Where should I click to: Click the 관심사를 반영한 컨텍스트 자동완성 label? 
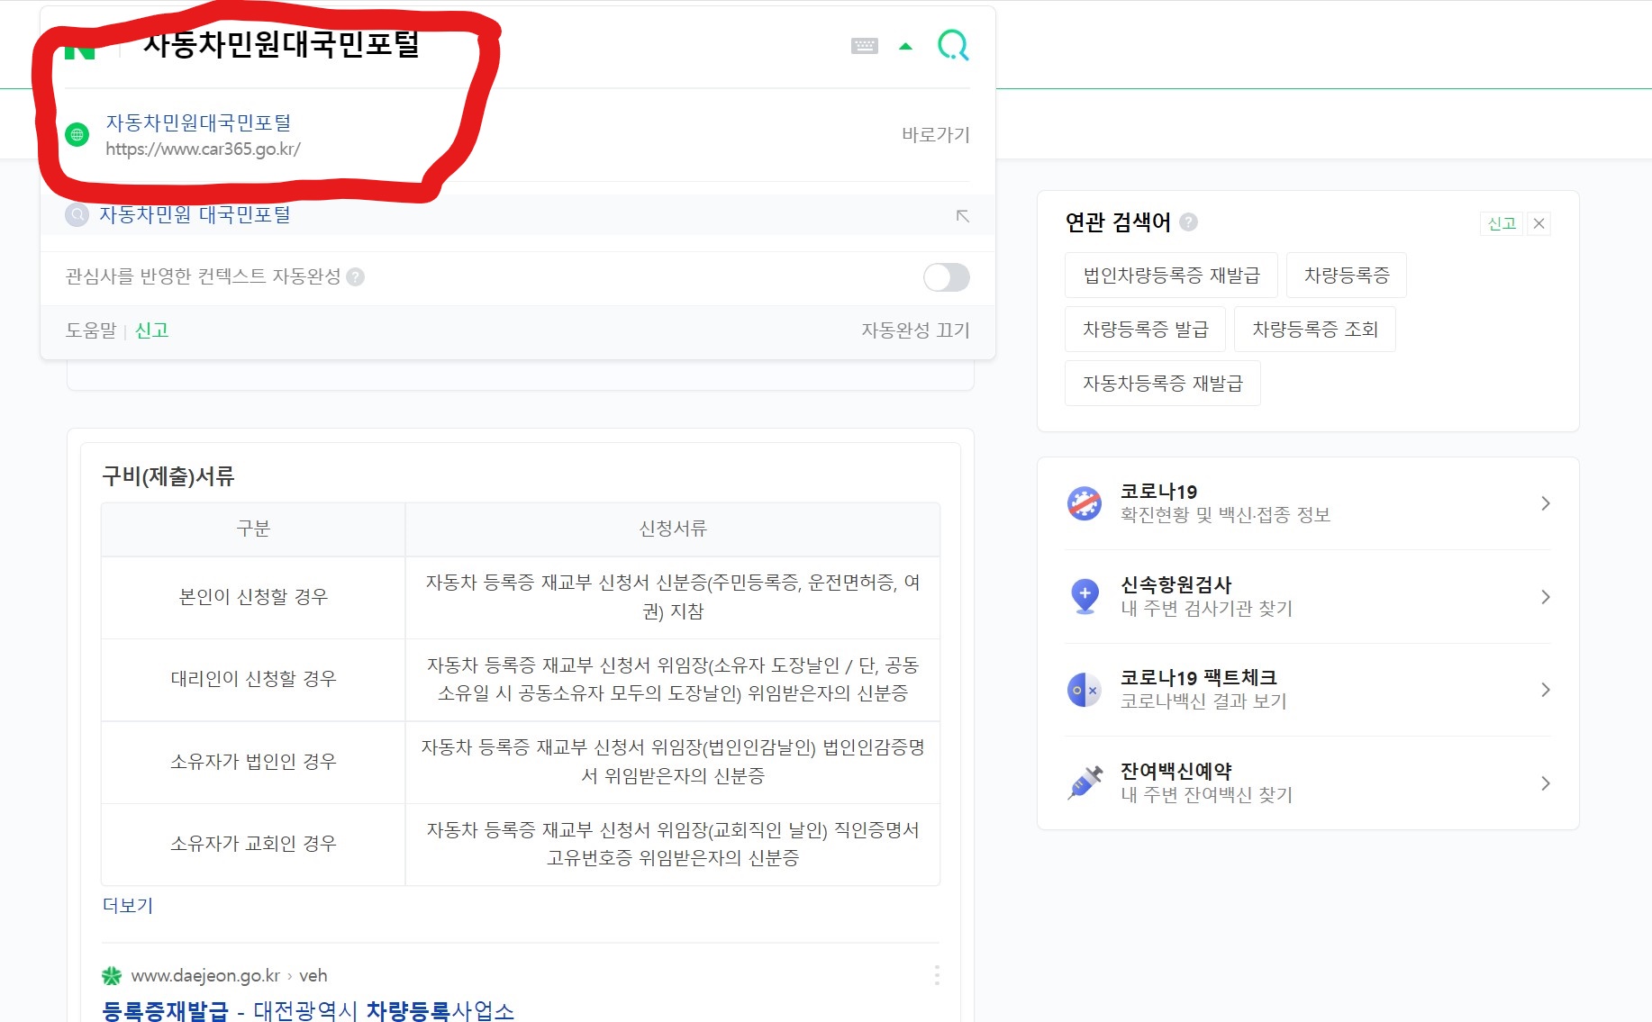203,277
